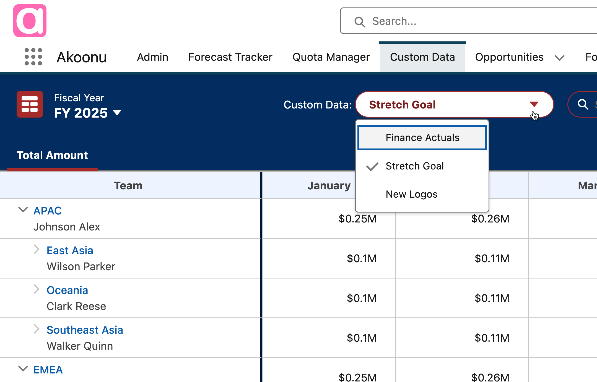Viewport: 597px width, 382px height.
Task: Expand the East Asia team row
Action: (37, 249)
